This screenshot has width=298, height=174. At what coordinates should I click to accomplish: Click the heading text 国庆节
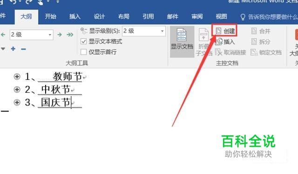coord(56,103)
